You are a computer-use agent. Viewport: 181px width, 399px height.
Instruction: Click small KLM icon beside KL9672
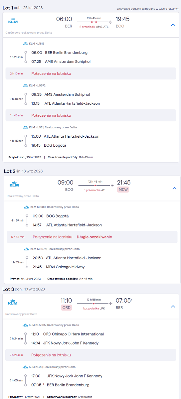pyautogui.click(x=25, y=85)
